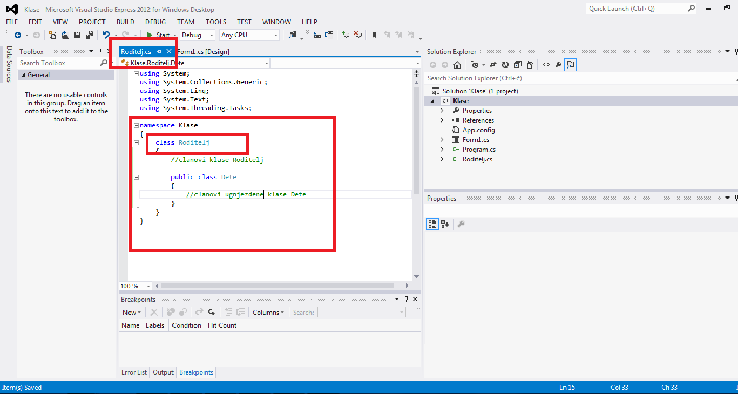
Task: Open the BUILD menu
Action: click(125, 22)
